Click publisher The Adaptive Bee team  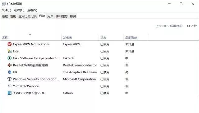pos(80,72)
